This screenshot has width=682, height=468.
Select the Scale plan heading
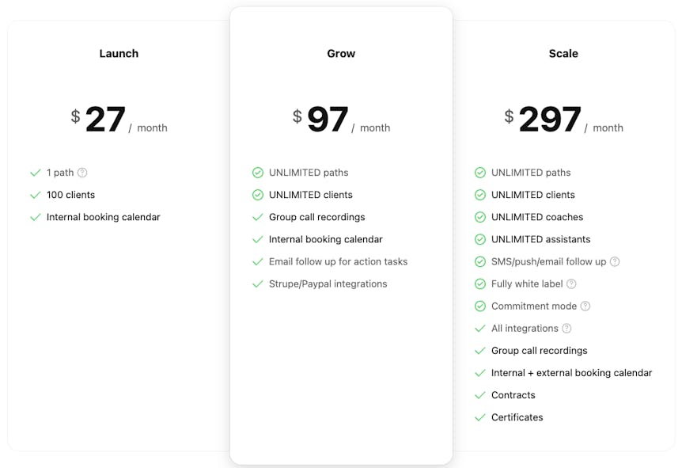[x=563, y=54]
